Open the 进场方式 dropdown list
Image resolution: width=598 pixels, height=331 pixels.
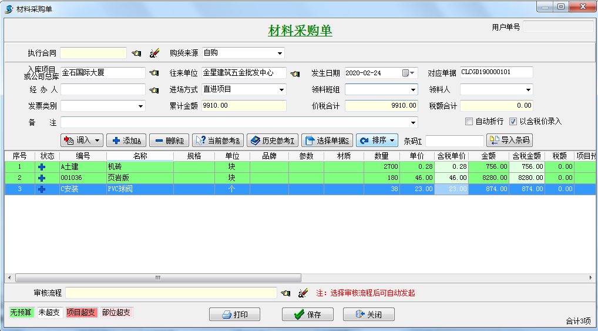[281, 90]
